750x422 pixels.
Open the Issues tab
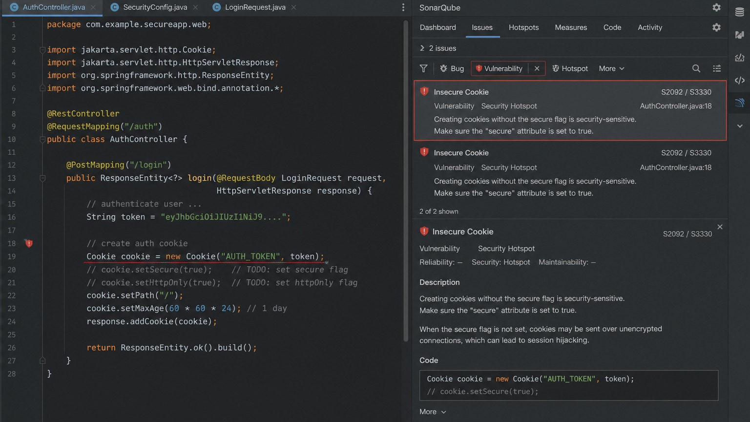click(482, 27)
